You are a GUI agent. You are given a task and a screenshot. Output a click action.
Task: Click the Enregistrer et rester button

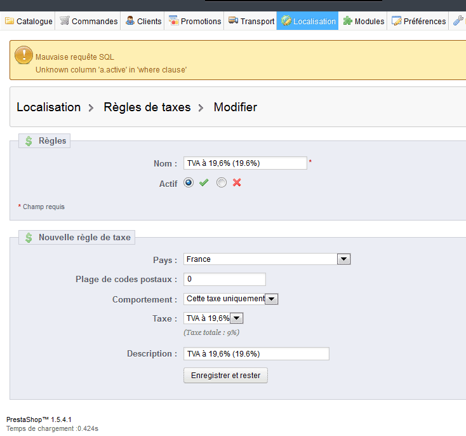pyautogui.click(x=225, y=375)
